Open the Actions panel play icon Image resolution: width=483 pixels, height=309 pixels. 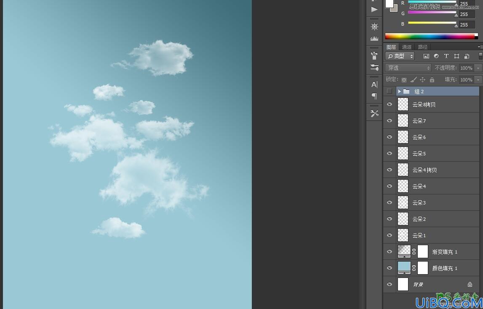click(374, 10)
